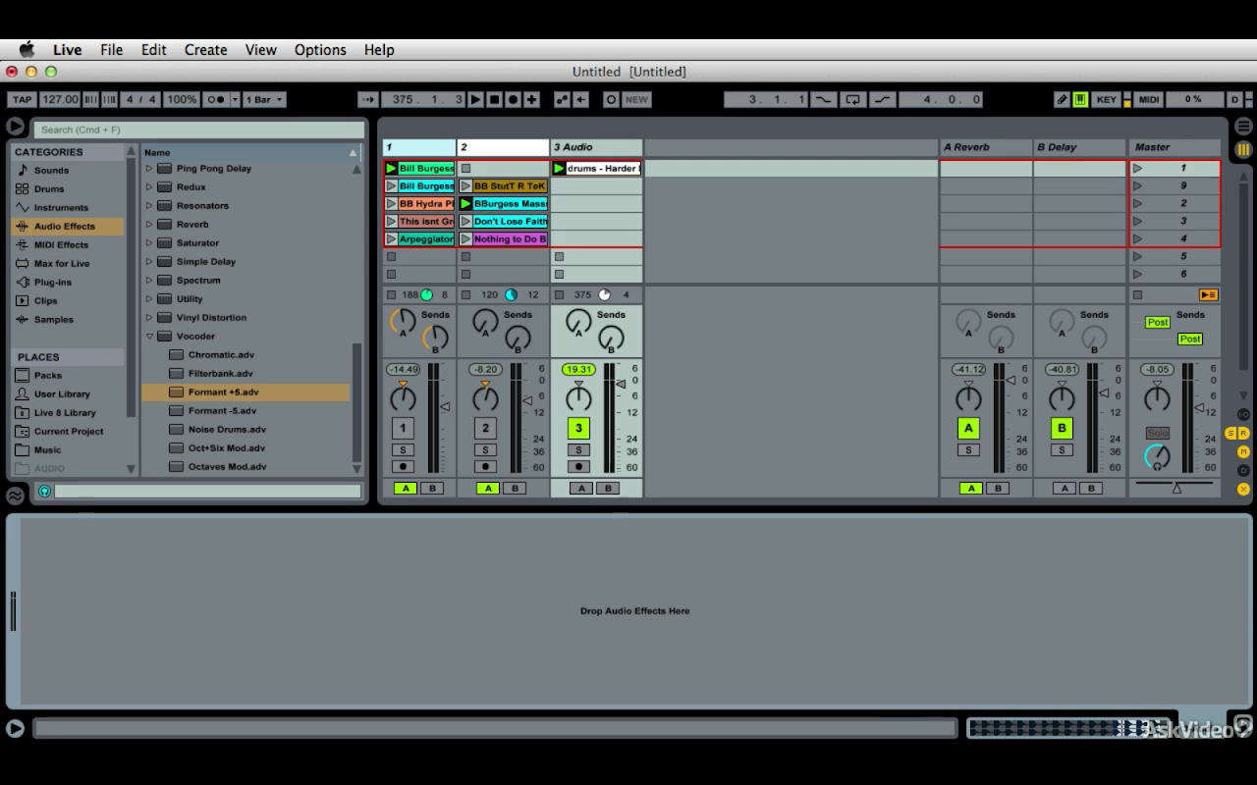
Task: Expand the Reverb folder in browser
Action: click(150, 225)
